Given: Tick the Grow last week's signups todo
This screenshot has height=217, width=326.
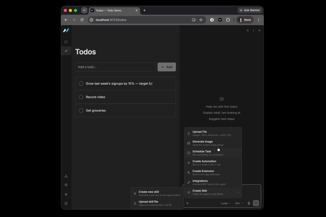Looking at the screenshot, I should [81, 84].
